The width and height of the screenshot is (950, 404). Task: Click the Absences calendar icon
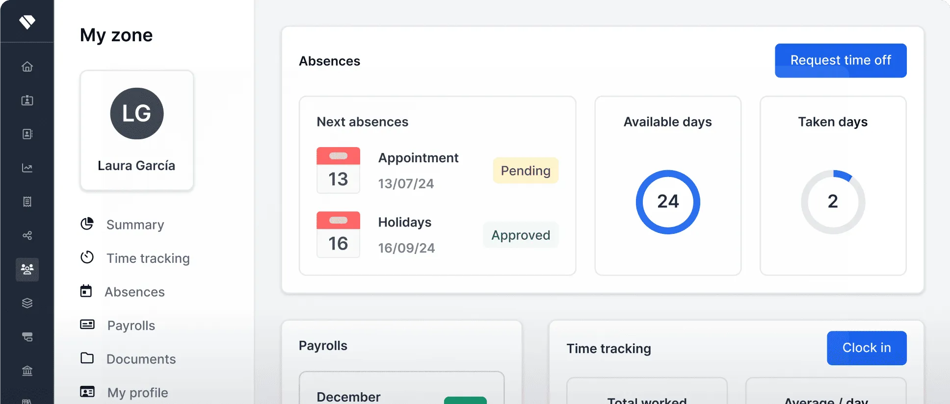86,291
